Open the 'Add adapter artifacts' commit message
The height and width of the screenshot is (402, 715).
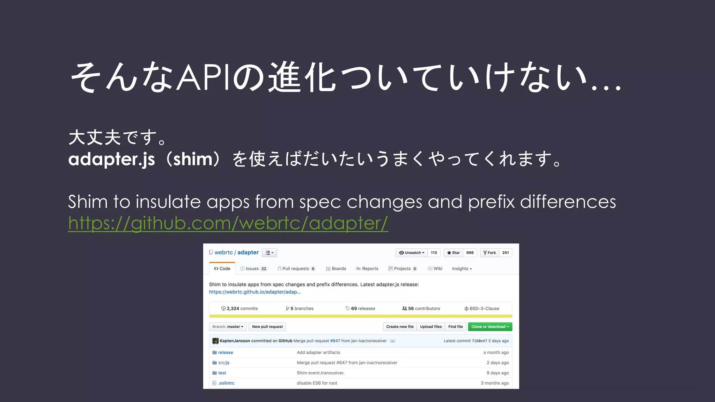(318, 352)
